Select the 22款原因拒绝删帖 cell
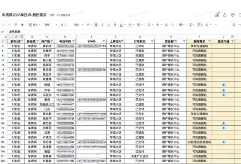The image size is (241, 164). (x=199, y=142)
